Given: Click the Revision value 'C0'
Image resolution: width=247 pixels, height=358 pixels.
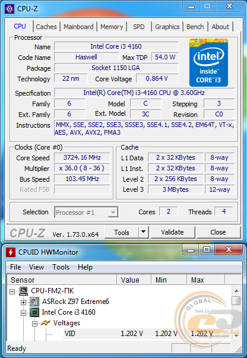Looking at the screenshot, I should [x=219, y=114].
